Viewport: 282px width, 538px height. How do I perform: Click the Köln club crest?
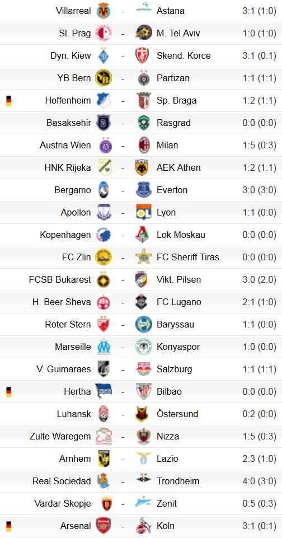pyautogui.click(x=144, y=526)
